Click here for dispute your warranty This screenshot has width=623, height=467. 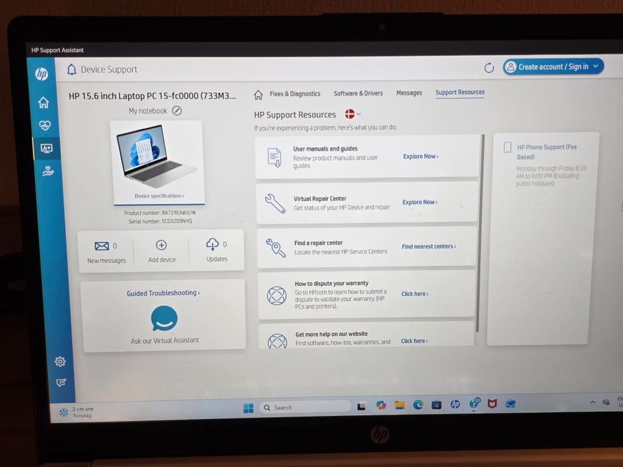click(x=415, y=294)
